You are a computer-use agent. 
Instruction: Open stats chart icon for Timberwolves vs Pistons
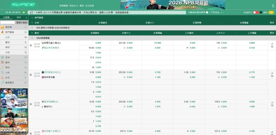(x=272, y=73)
